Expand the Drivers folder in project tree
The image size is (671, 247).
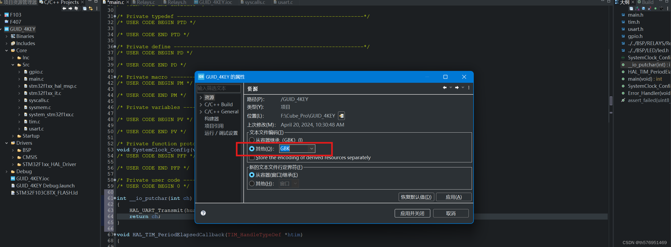[x=7, y=143]
